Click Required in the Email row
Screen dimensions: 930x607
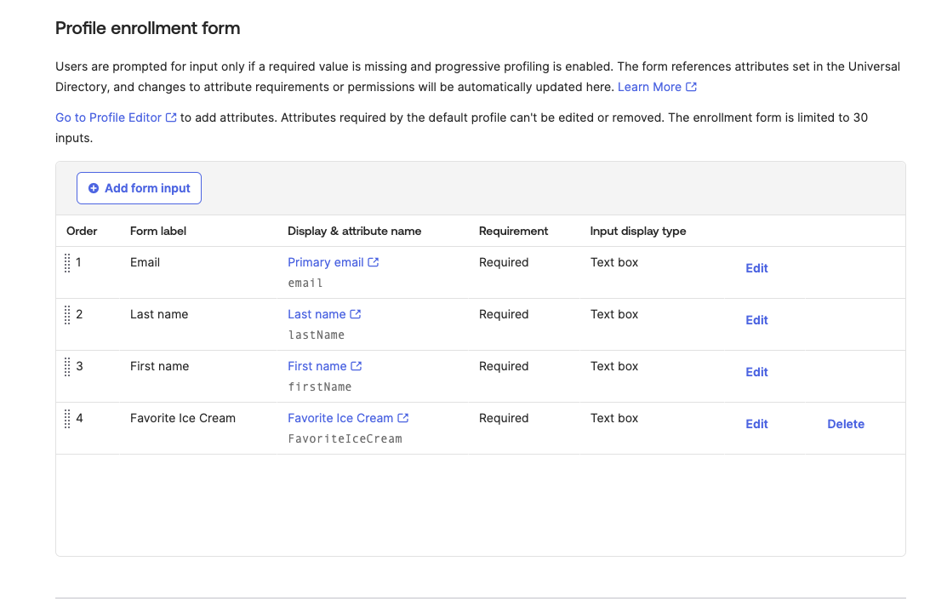(504, 262)
